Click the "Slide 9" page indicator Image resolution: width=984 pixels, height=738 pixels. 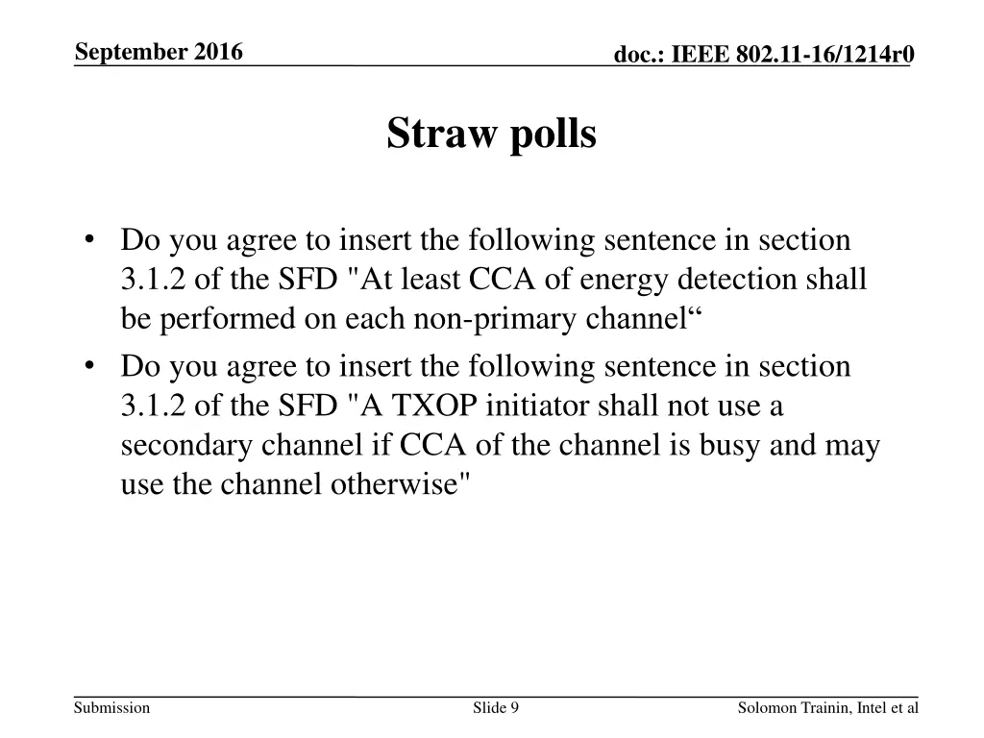click(x=496, y=708)
